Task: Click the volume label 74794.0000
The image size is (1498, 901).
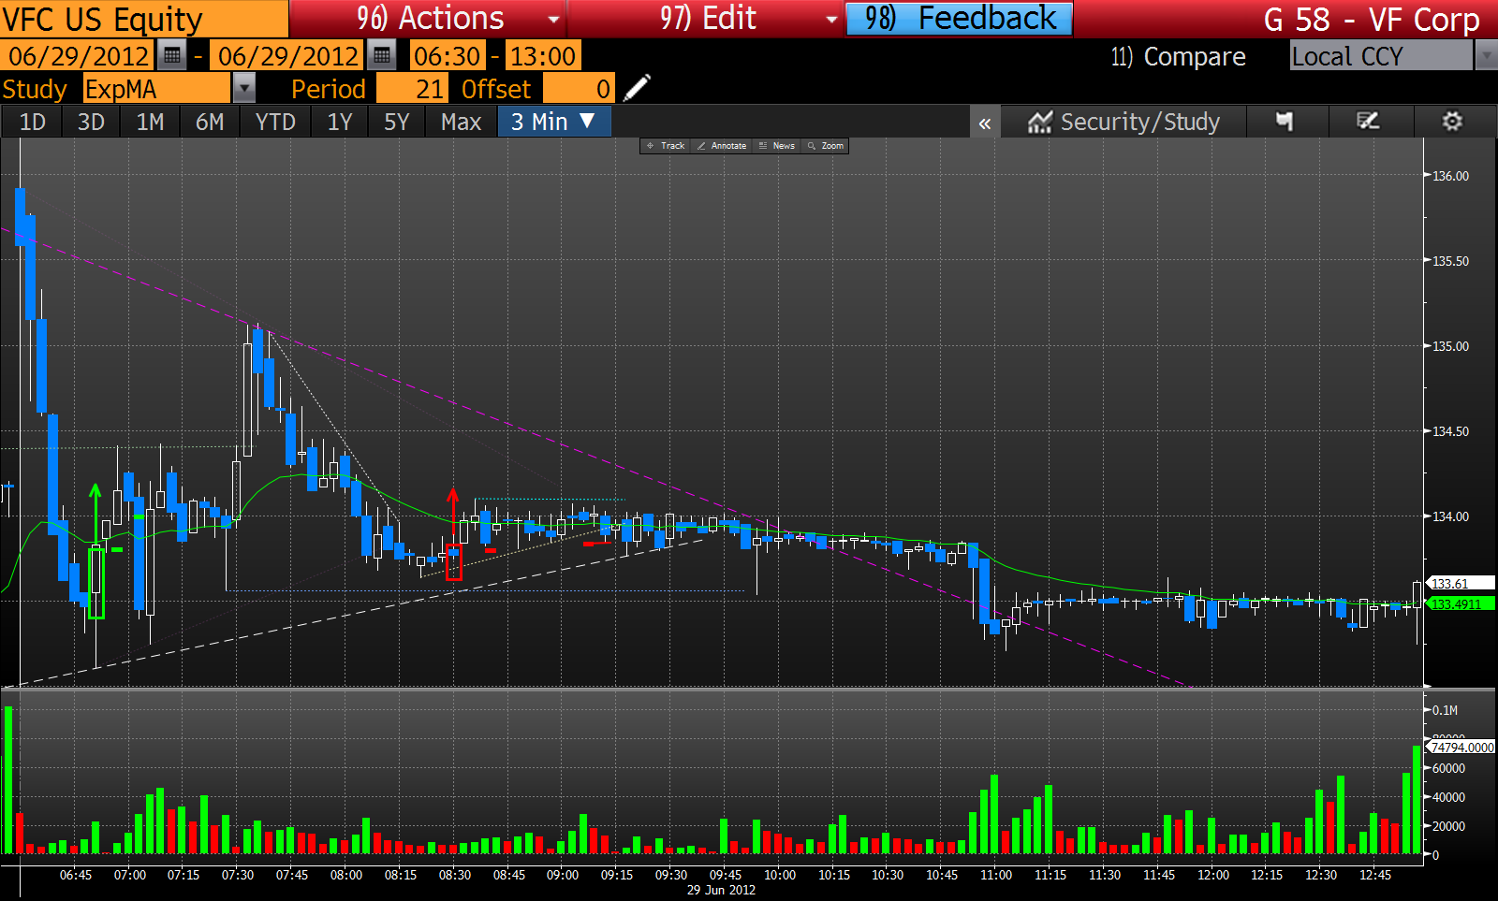Action: pyautogui.click(x=1461, y=747)
